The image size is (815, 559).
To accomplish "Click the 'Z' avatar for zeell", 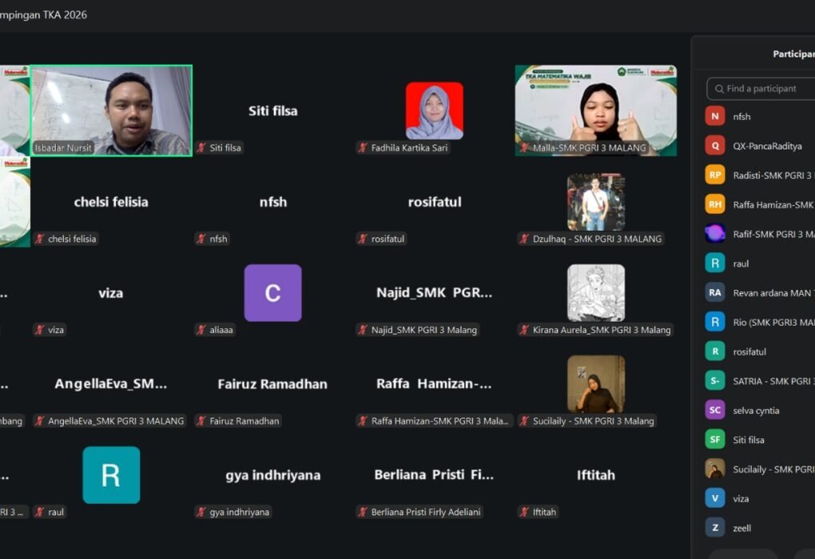I will 715,528.
